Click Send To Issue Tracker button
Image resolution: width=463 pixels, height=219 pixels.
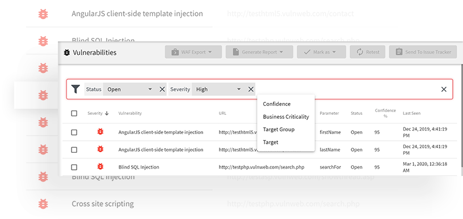click(x=423, y=52)
